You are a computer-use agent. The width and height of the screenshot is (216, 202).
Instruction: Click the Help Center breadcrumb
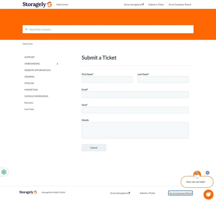point(28,44)
